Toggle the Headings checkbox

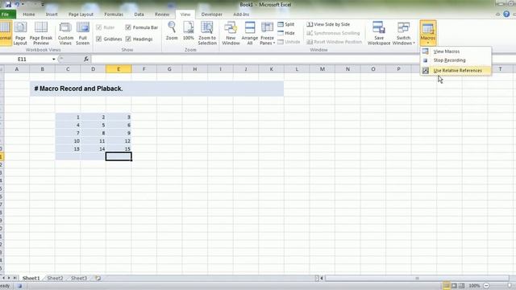128,39
